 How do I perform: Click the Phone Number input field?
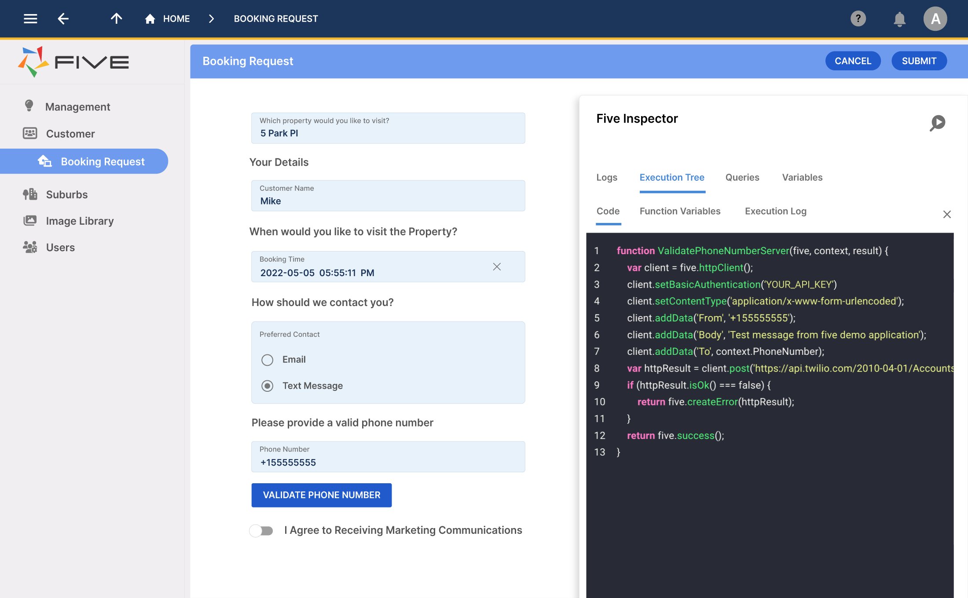pyautogui.click(x=388, y=457)
